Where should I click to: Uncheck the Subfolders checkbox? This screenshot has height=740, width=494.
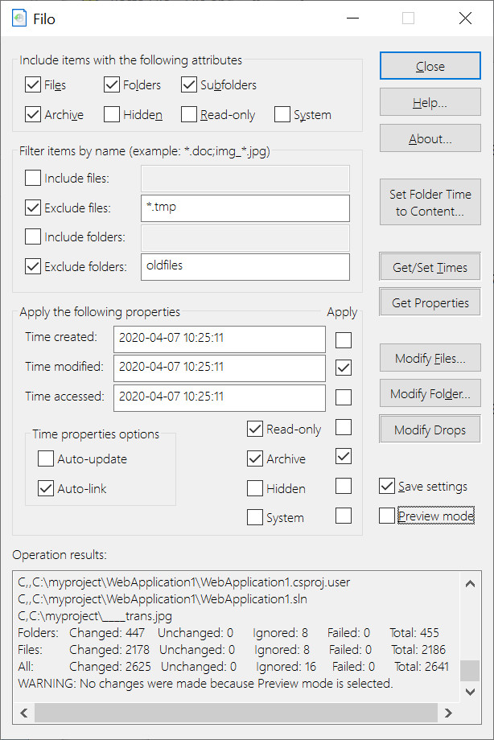(x=189, y=85)
